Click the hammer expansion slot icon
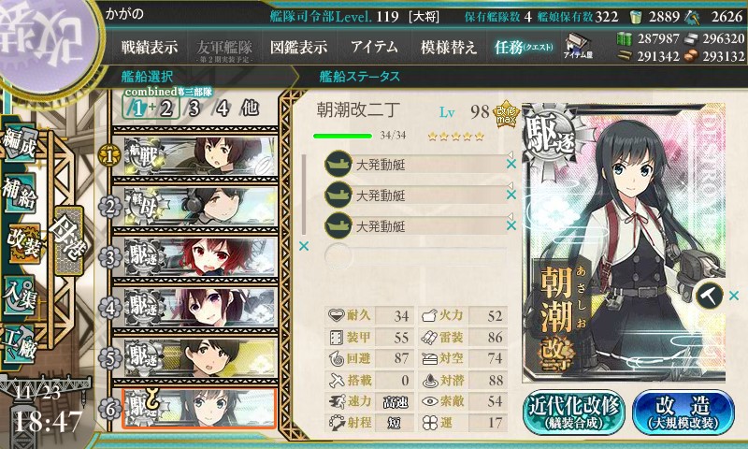Image resolution: width=748 pixels, height=449 pixels. tap(709, 296)
